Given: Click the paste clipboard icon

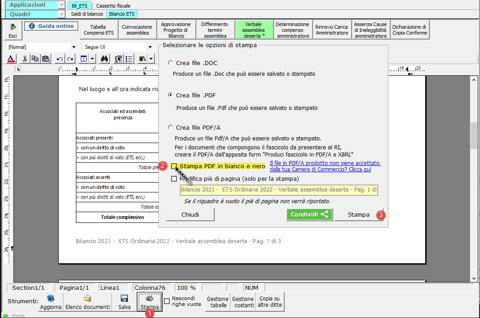Looking at the screenshot, I should (46, 58).
